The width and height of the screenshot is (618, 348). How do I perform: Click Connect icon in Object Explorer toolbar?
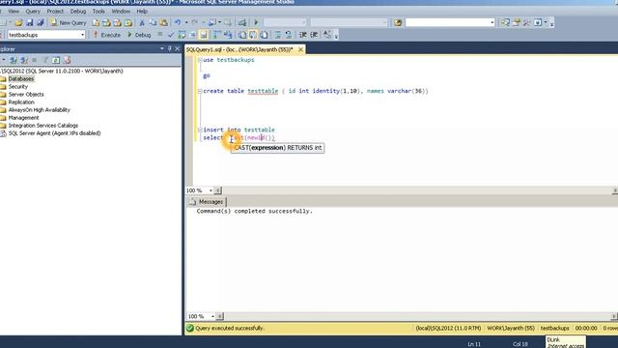(x=14, y=60)
